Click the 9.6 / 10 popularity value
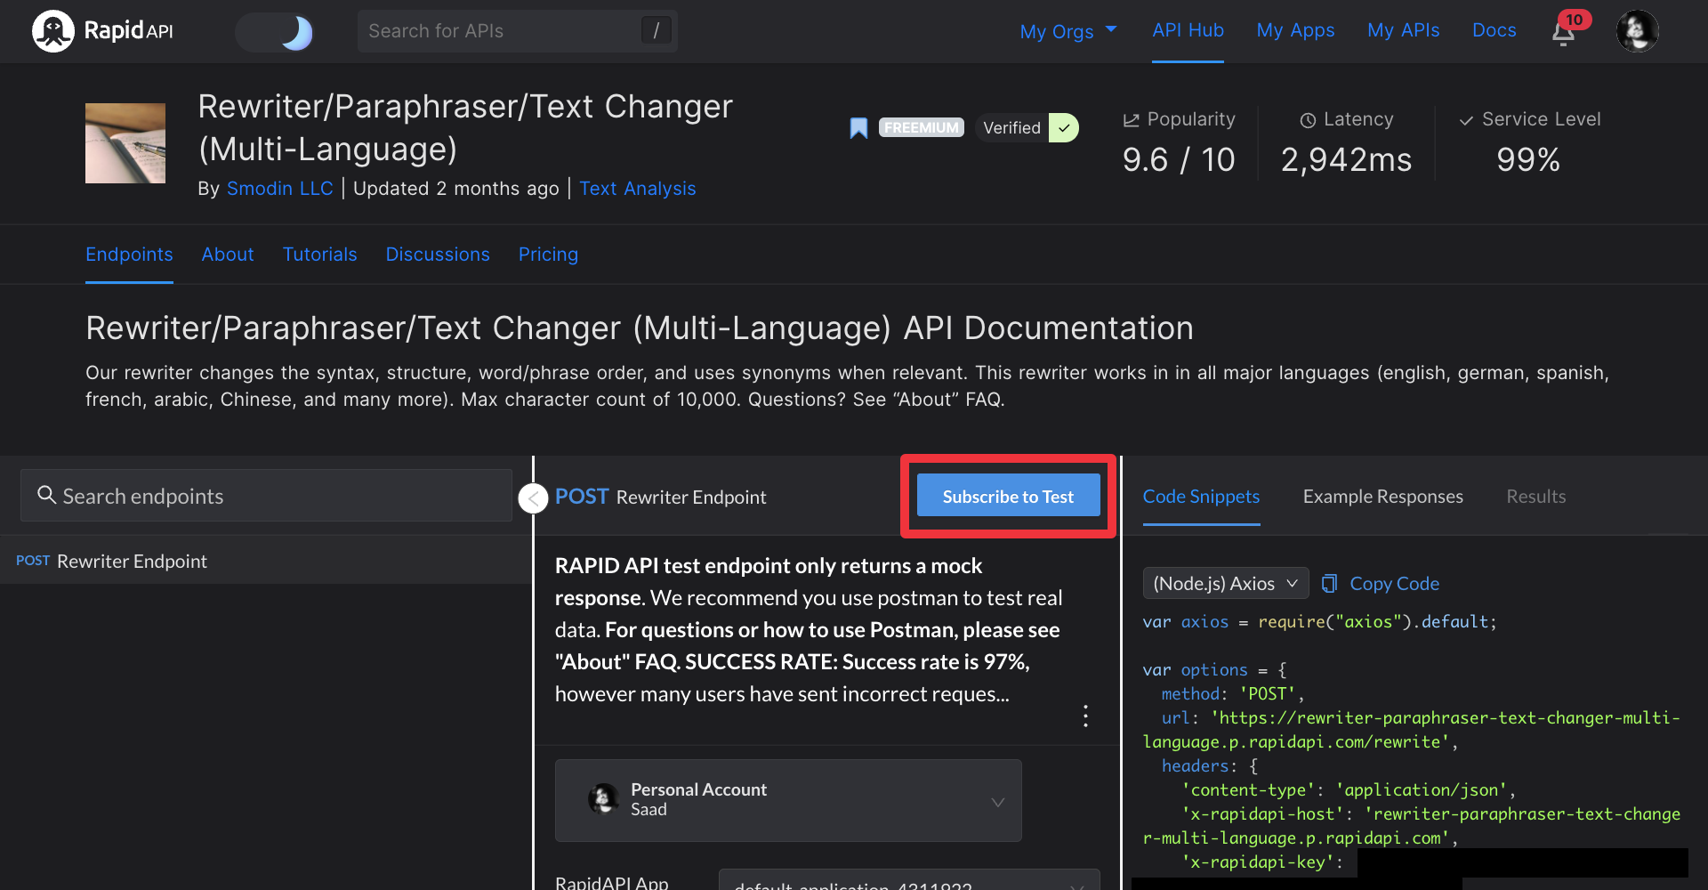Screen dimensions: 1708x890 tap(1179, 160)
